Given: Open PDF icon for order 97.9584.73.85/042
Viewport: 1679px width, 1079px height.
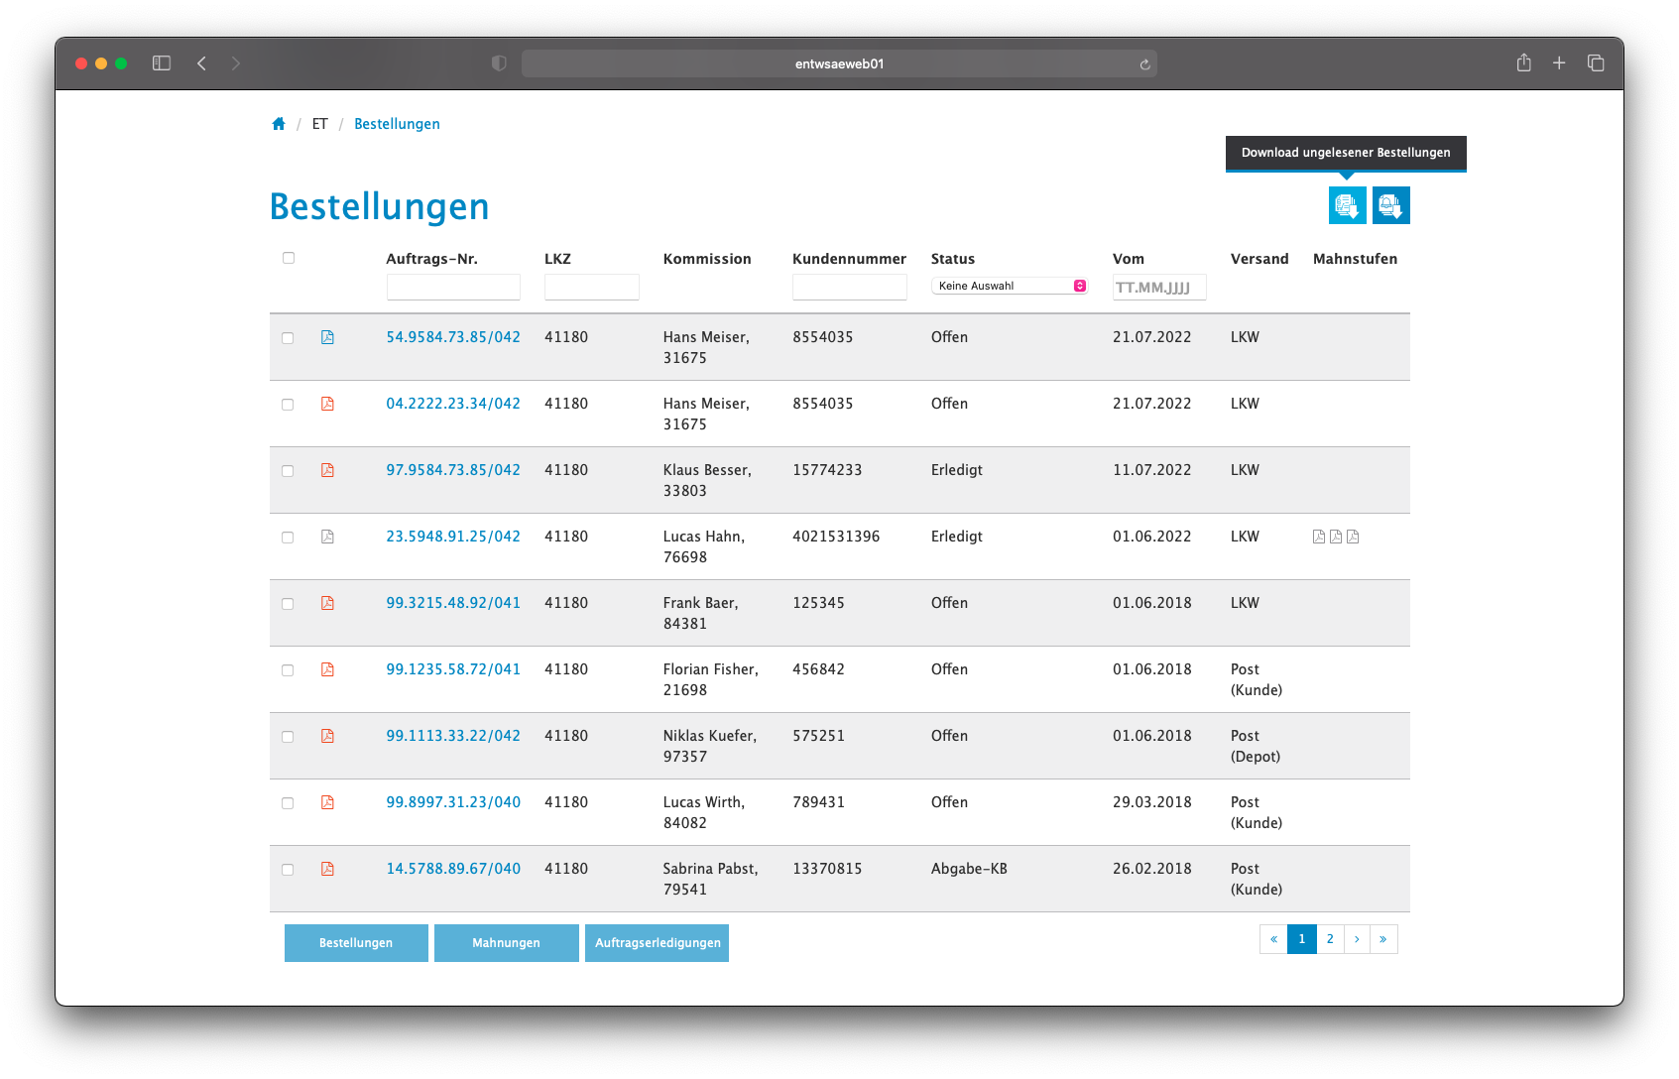Looking at the screenshot, I should click(327, 470).
